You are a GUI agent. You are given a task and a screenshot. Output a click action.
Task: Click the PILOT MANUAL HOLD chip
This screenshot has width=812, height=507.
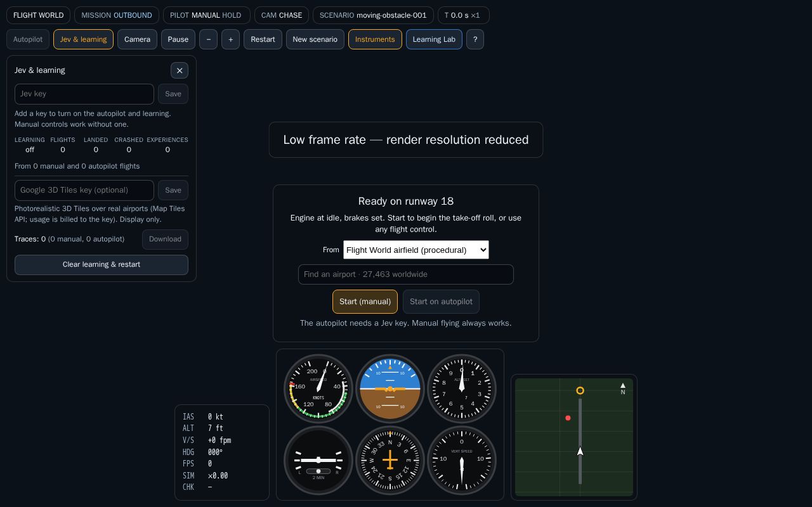[206, 15]
